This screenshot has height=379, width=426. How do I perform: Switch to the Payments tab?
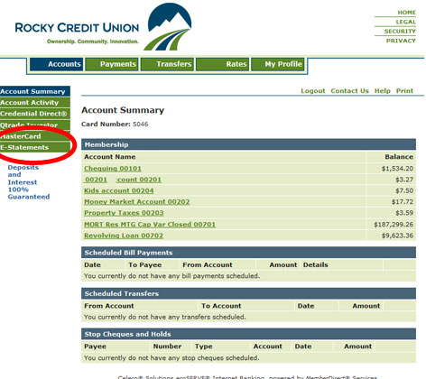coord(112,64)
